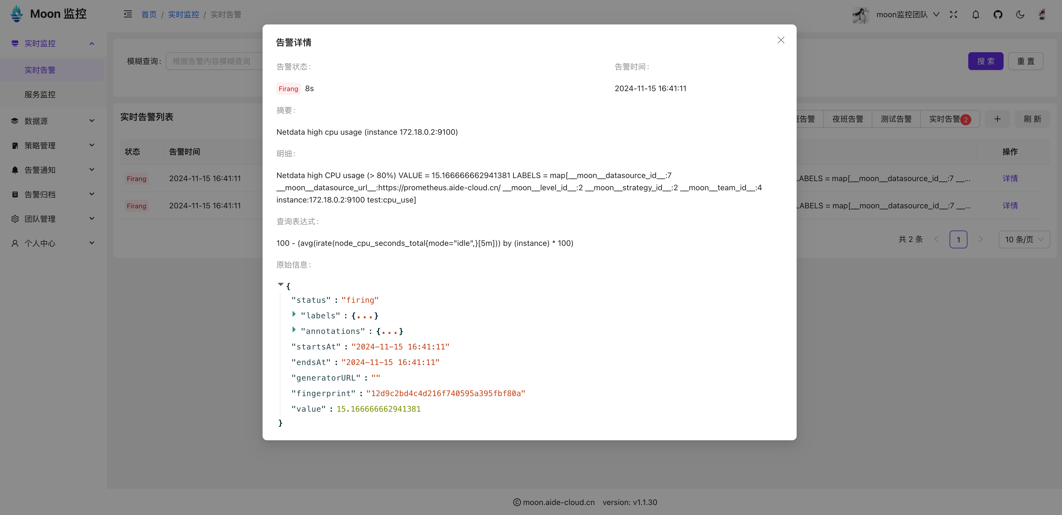The image size is (1062, 515).
Task: Switch to the 实时告警 tab with badge
Action: point(950,119)
